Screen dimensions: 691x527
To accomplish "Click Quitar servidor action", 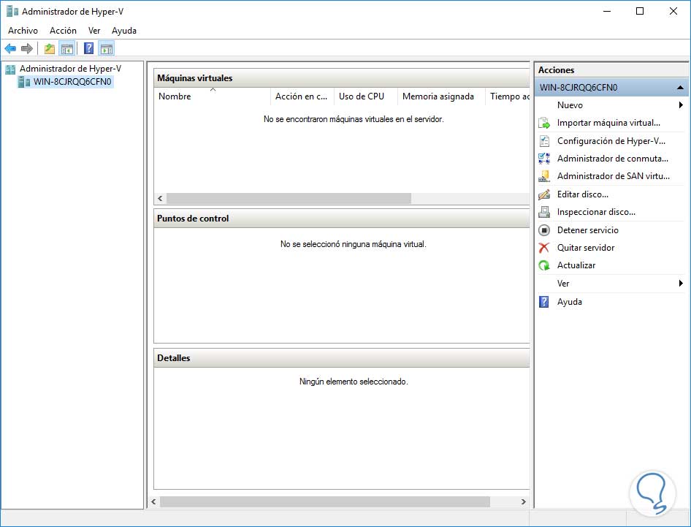I will tap(586, 247).
